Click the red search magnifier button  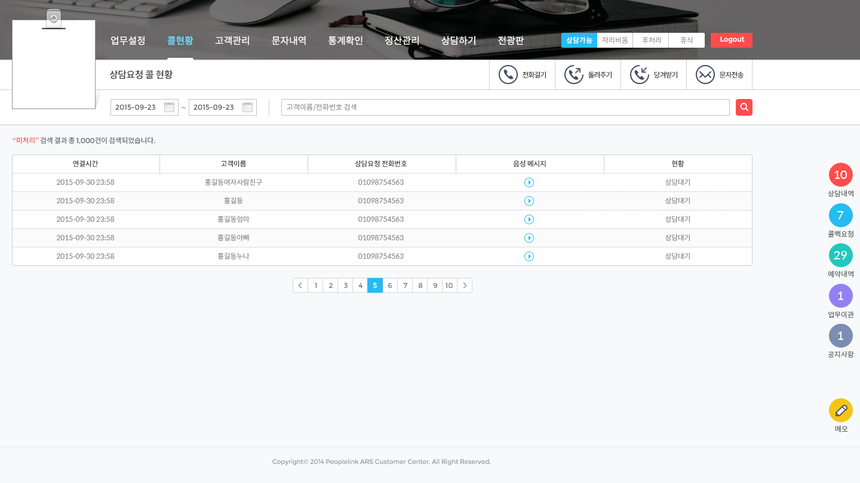tap(744, 107)
